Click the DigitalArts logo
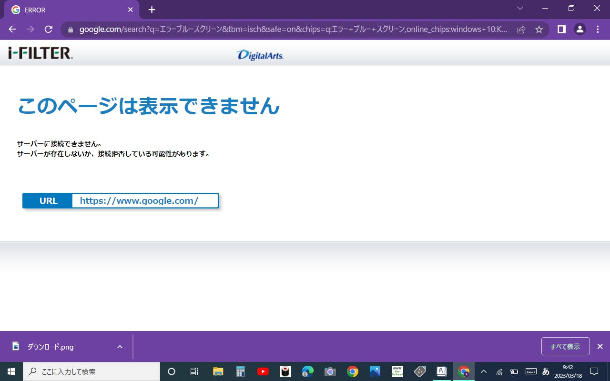Viewport: 610px width, 381px height. 260,55
